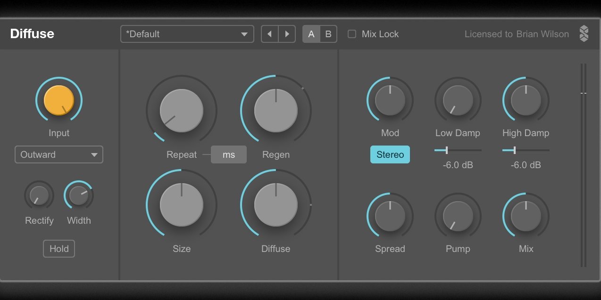This screenshot has height=300, width=601.
Task: Open the Default preset dropdown
Action: (187, 34)
